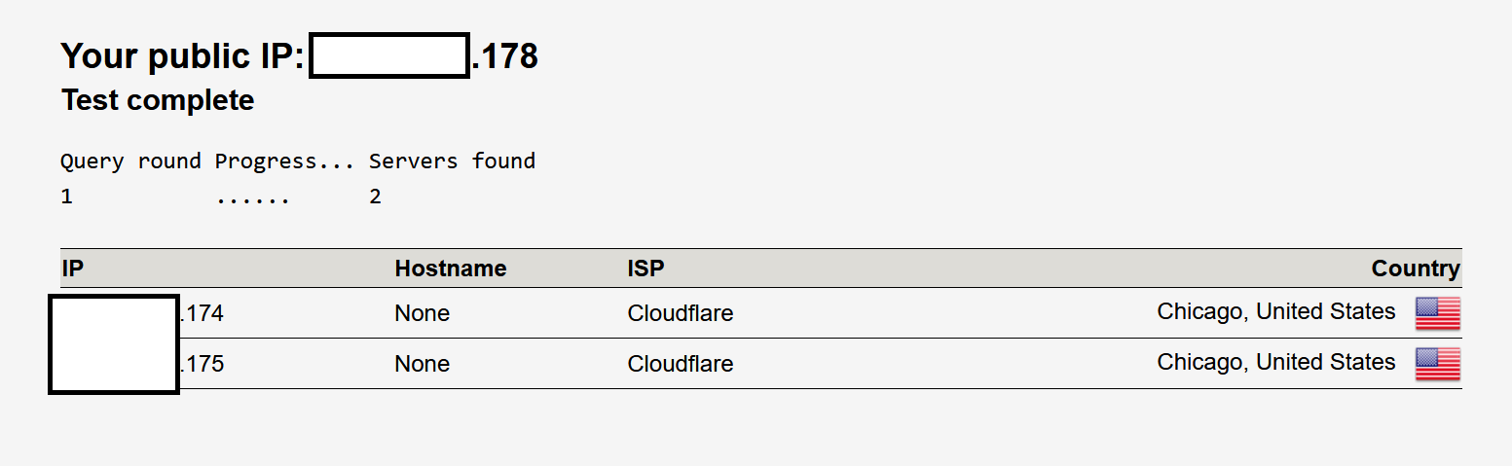
Task: Click the ISP column header
Action: point(645,269)
